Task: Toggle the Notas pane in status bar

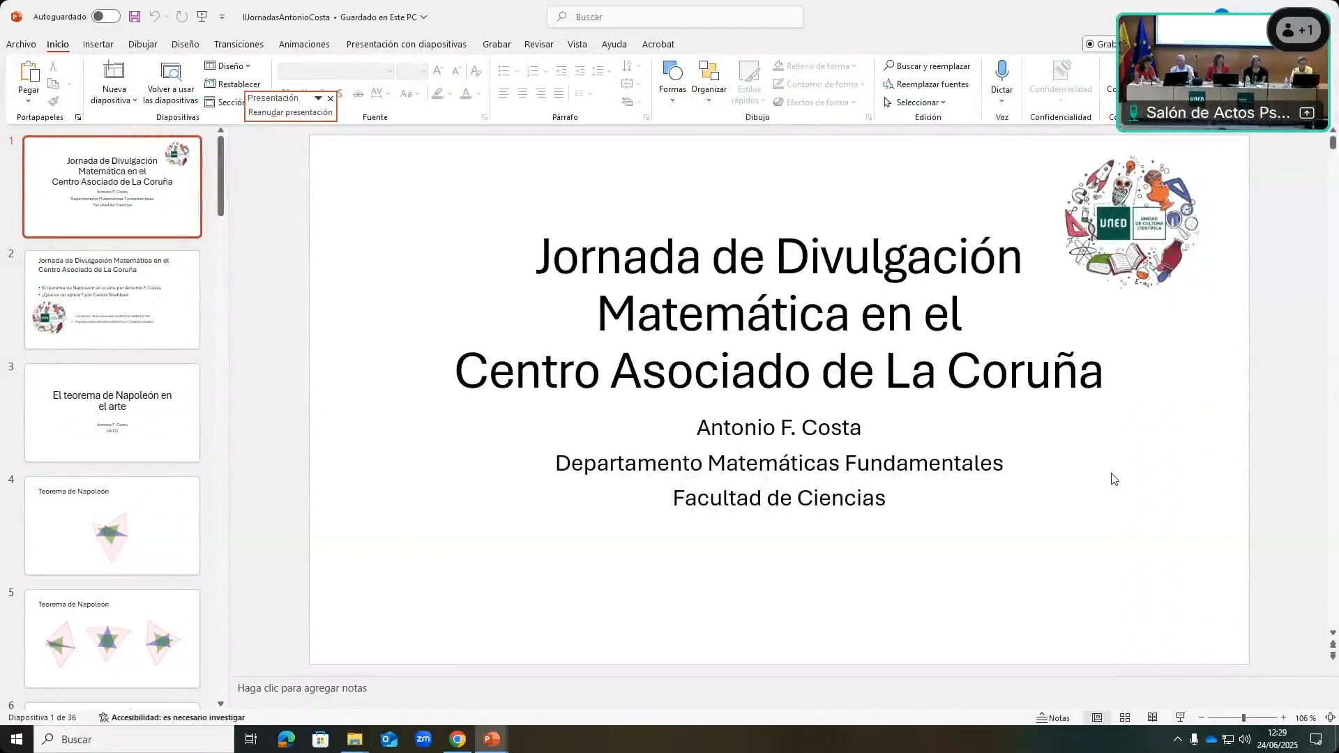Action: coord(1053,717)
